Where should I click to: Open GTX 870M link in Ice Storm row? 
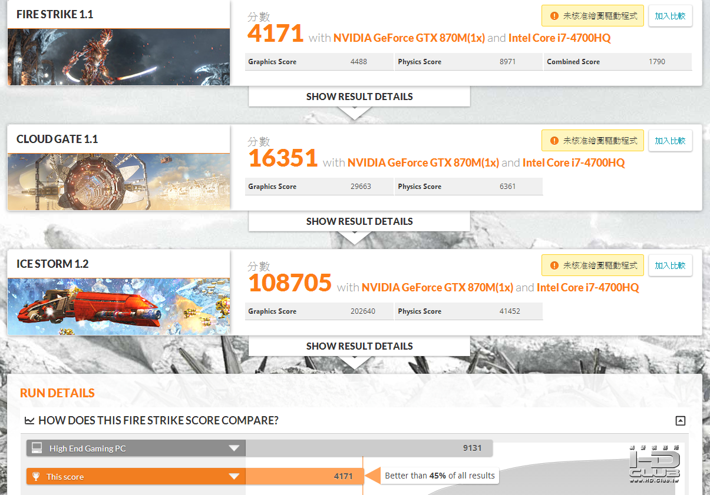point(437,287)
